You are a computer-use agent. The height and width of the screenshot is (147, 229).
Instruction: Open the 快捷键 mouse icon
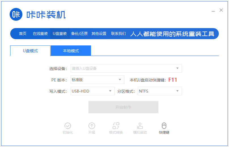click(164, 126)
